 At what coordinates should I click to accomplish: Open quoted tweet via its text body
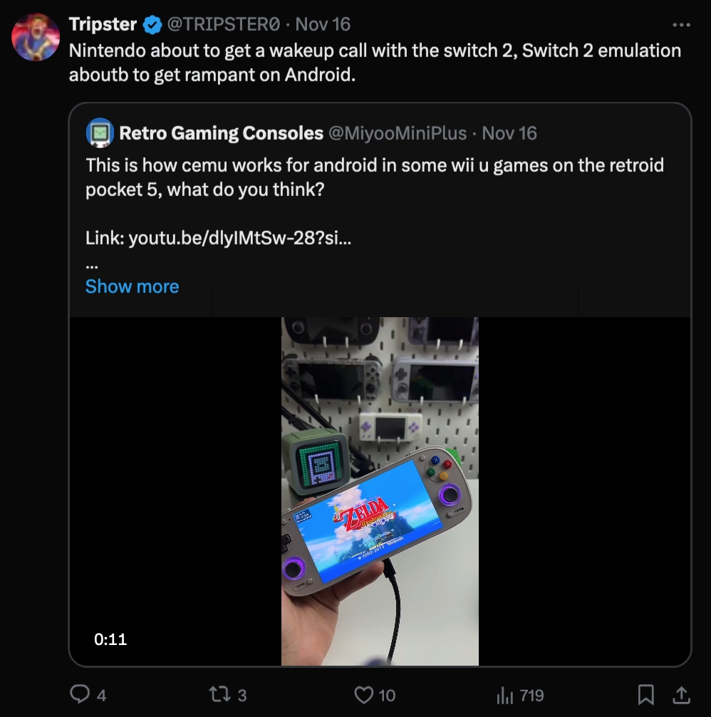(x=374, y=178)
